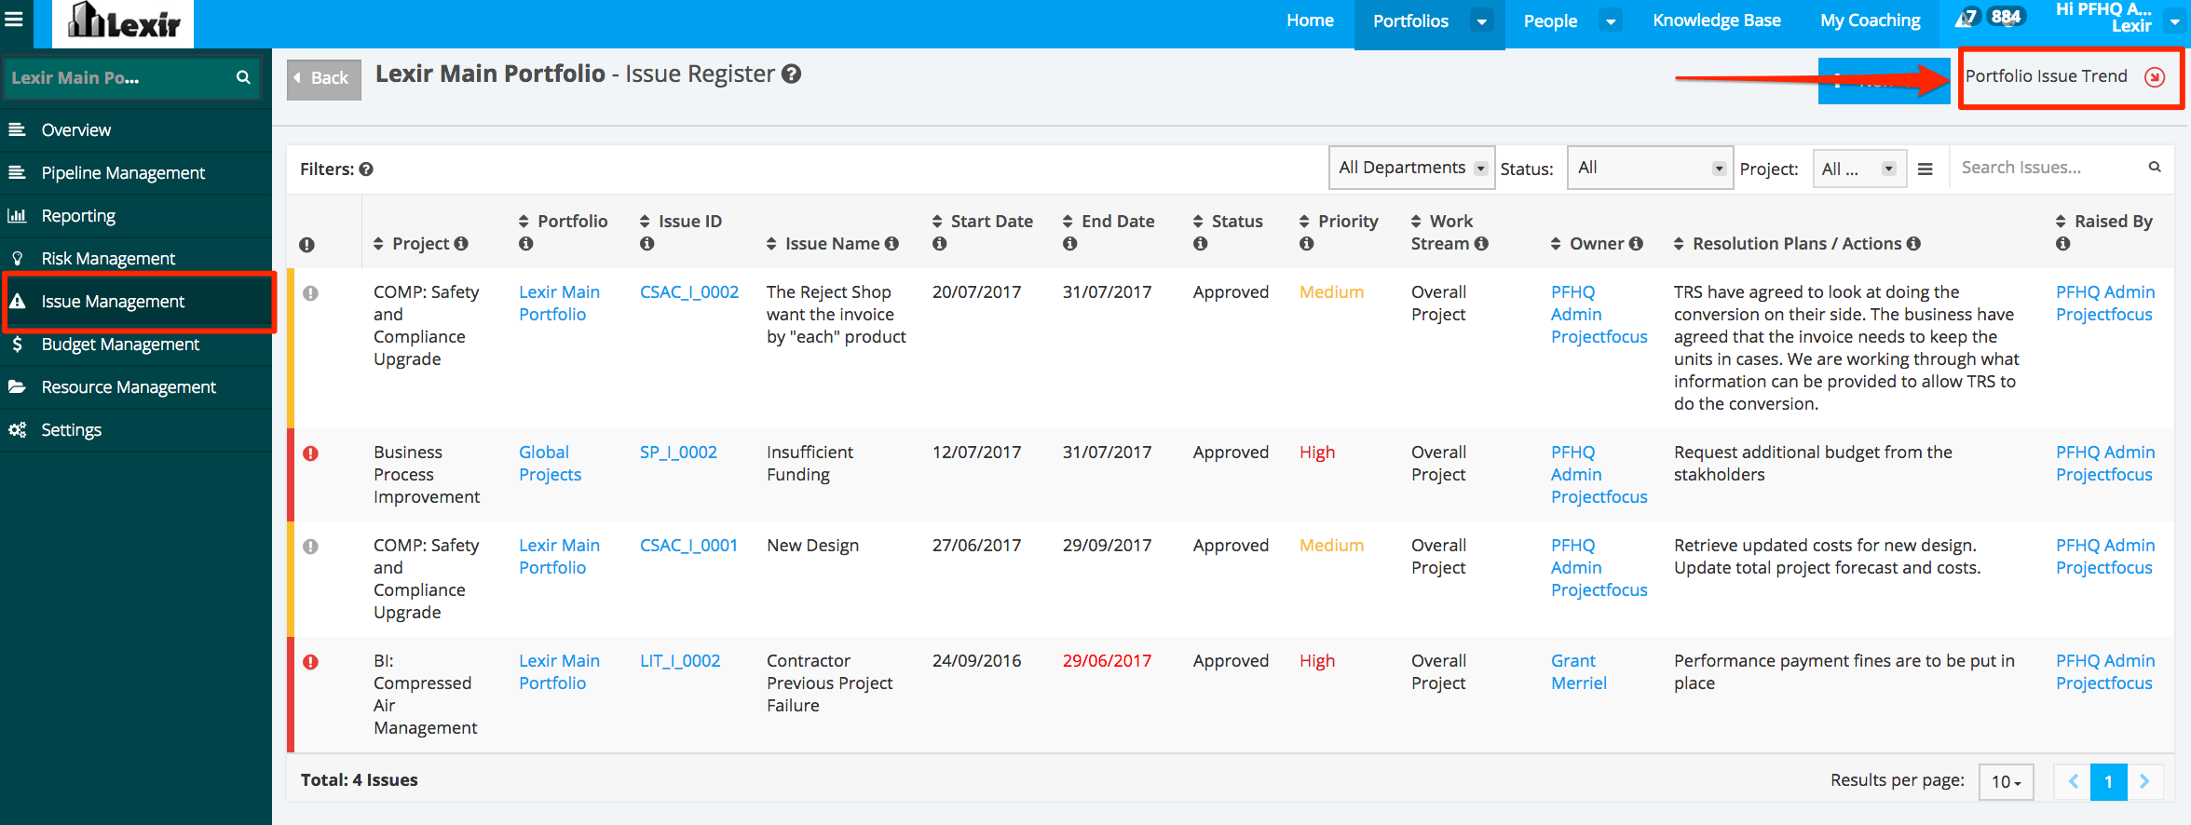Click grey alert icon for CSAC_I_0001

311,547
